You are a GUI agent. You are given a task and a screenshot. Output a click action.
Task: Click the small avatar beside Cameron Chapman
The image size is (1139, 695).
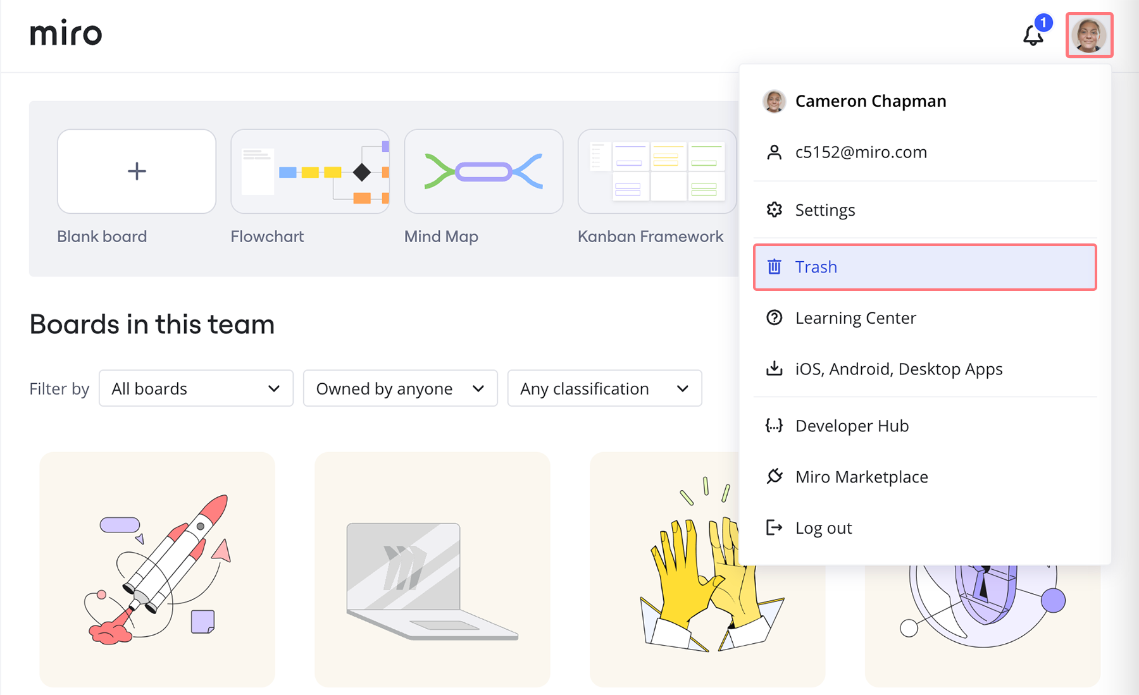point(774,101)
